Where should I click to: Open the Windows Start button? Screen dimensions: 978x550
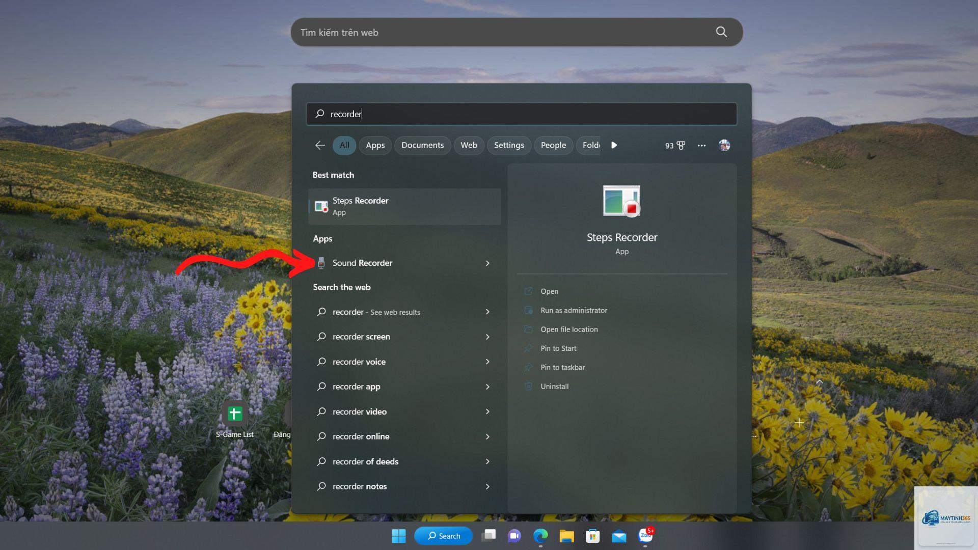(x=399, y=536)
